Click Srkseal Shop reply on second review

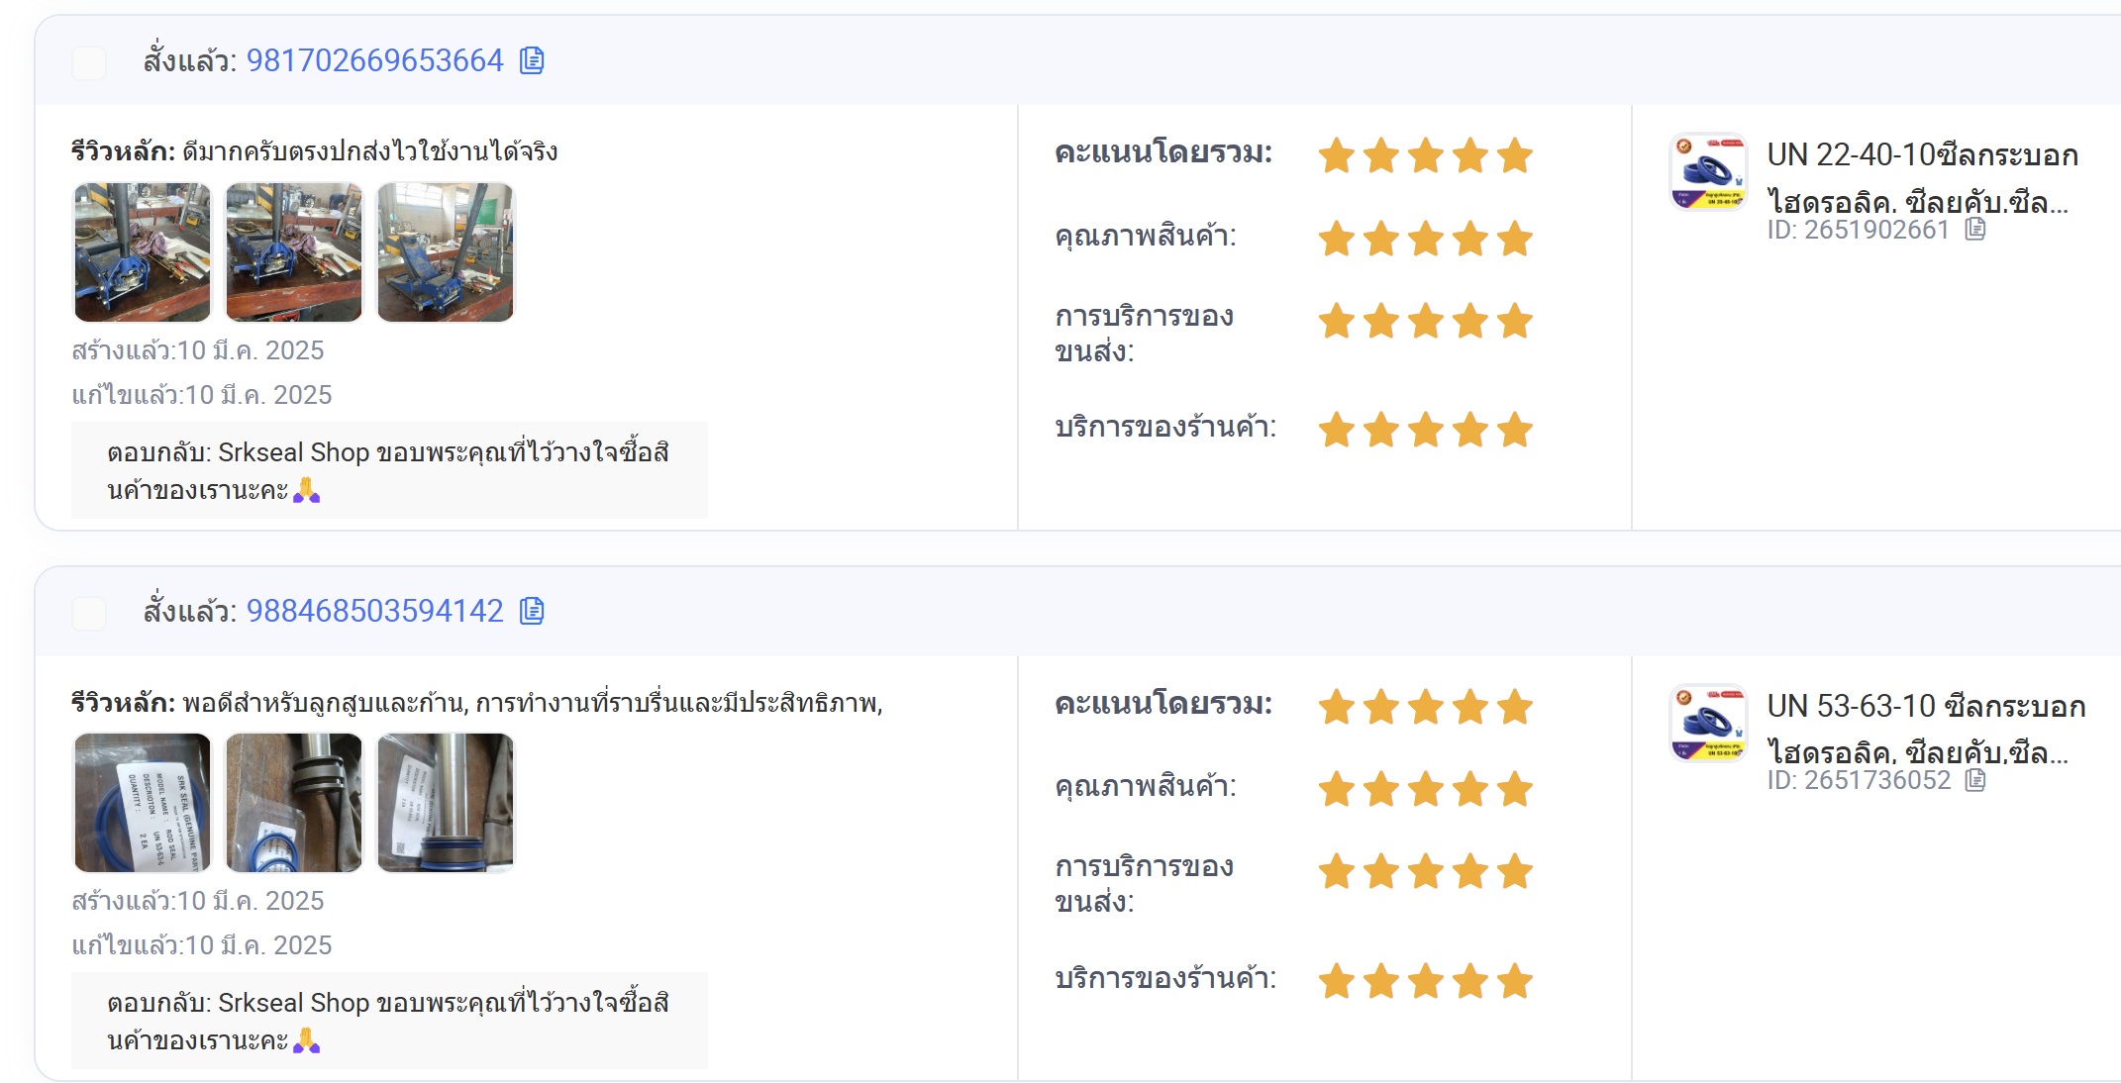[389, 1021]
